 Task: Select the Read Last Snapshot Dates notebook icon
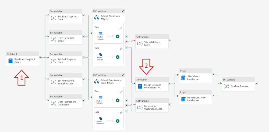(10, 61)
